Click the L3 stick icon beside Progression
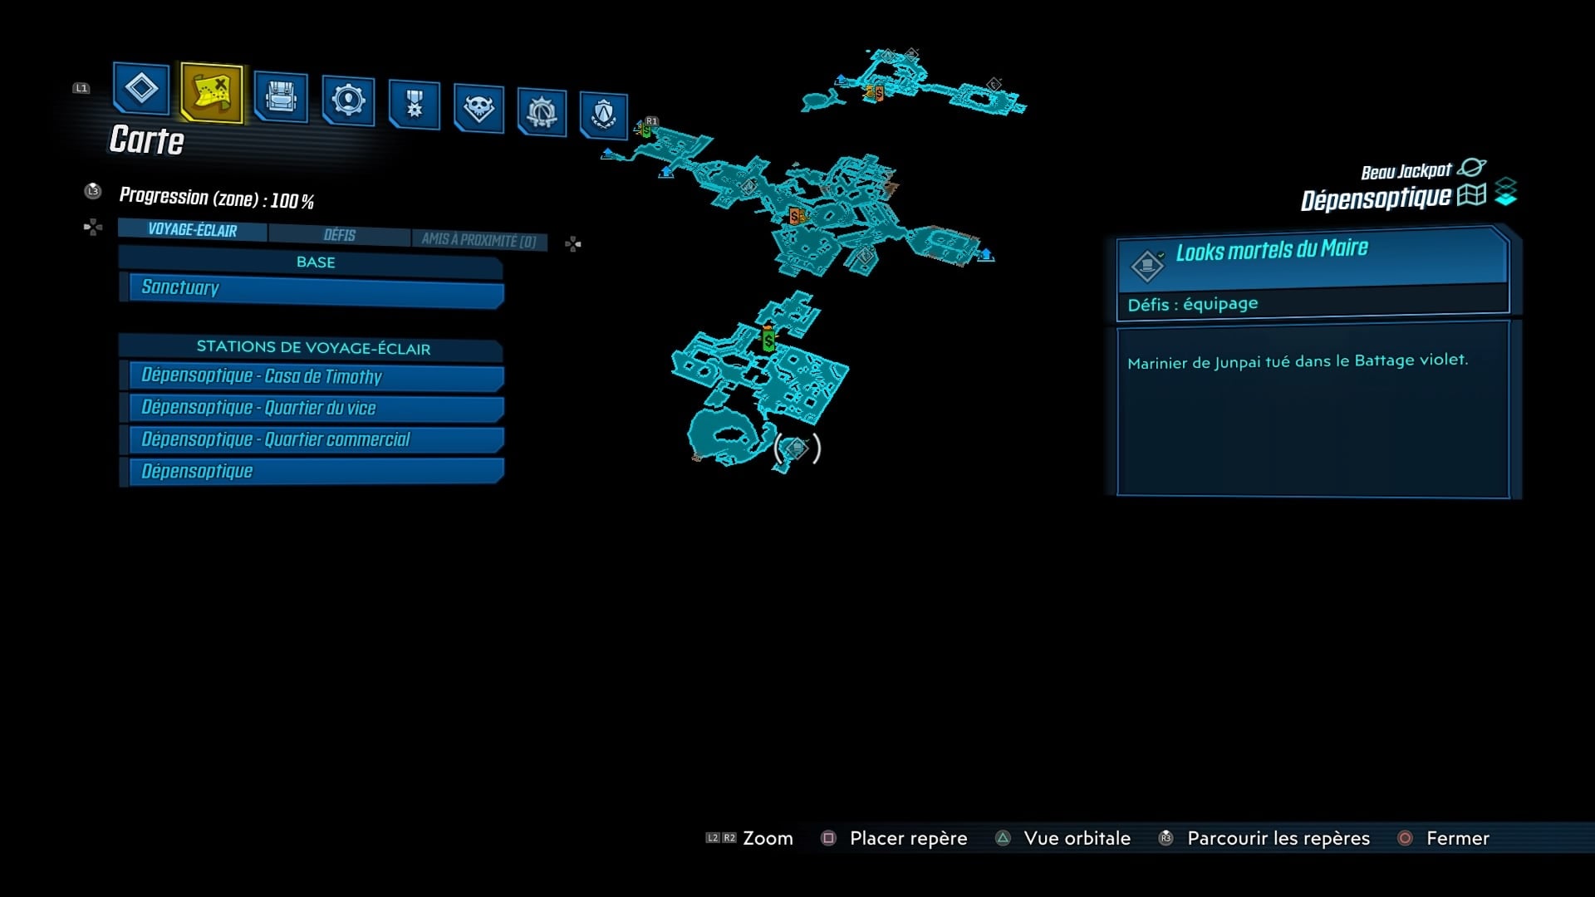The width and height of the screenshot is (1595, 897). (x=92, y=191)
